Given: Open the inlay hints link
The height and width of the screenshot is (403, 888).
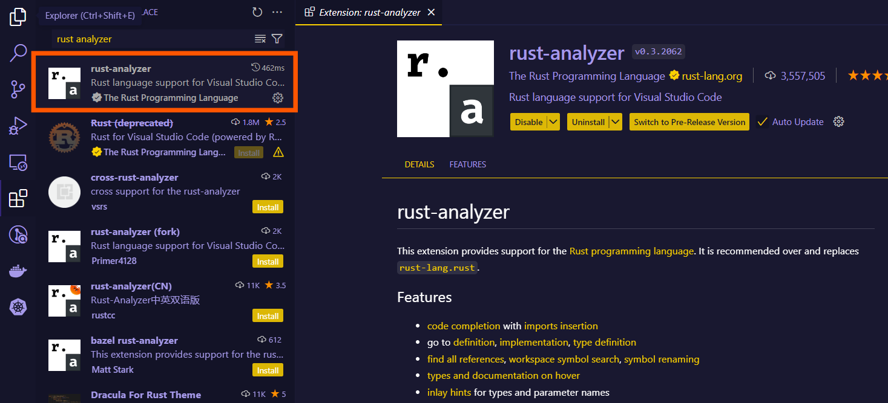Looking at the screenshot, I should (x=449, y=392).
